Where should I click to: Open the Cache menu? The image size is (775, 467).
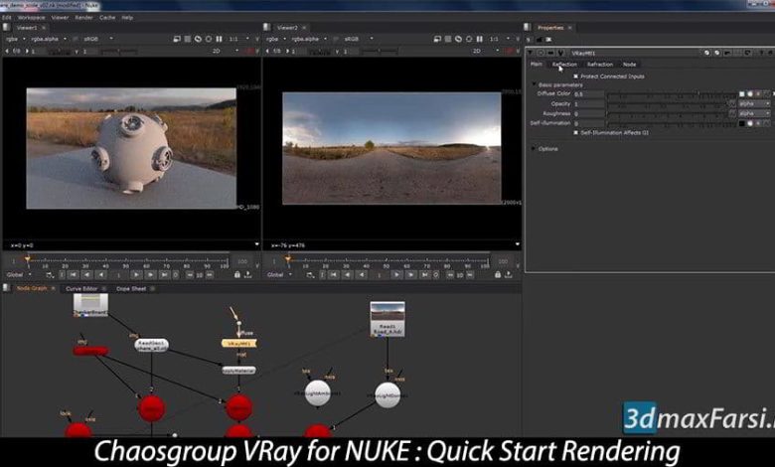(107, 17)
